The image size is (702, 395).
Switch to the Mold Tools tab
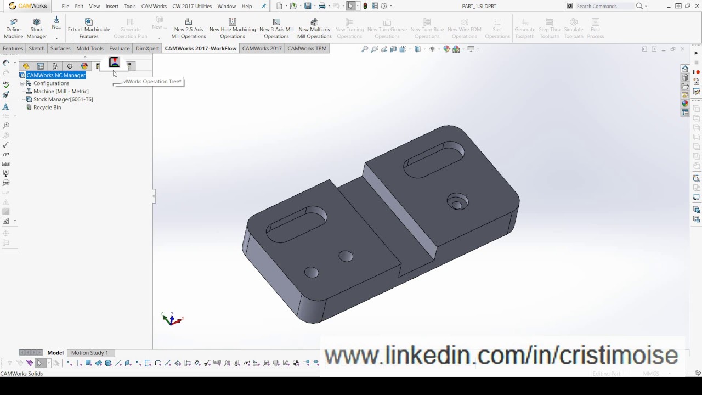pyautogui.click(x=90, y=48)
